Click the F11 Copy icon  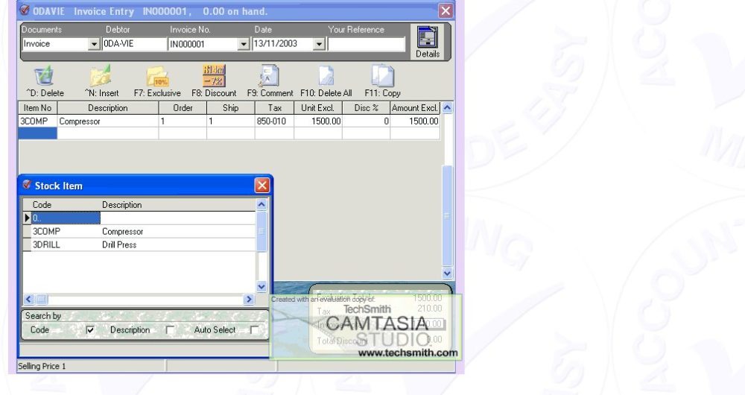pos(382,77)
